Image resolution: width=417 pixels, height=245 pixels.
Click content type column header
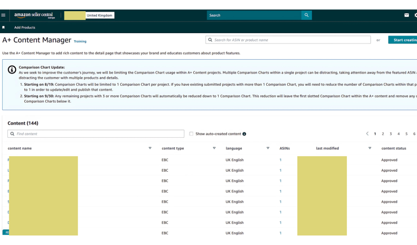point(173,148)
